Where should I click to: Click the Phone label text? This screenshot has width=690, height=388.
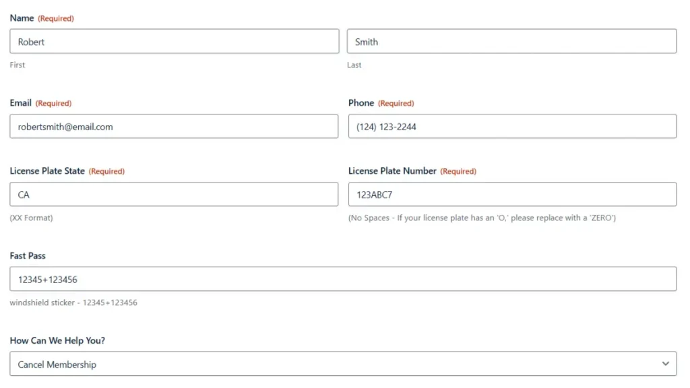[x=361, y=103]
